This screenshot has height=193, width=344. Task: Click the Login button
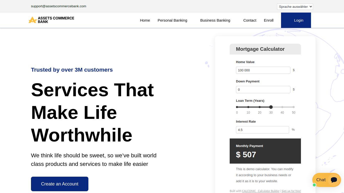pos(296,20)
